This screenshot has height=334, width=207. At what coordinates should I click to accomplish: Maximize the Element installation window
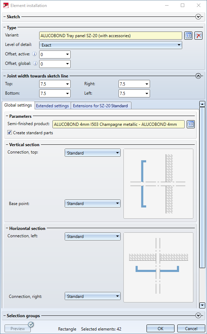click(x=182, y=5)
